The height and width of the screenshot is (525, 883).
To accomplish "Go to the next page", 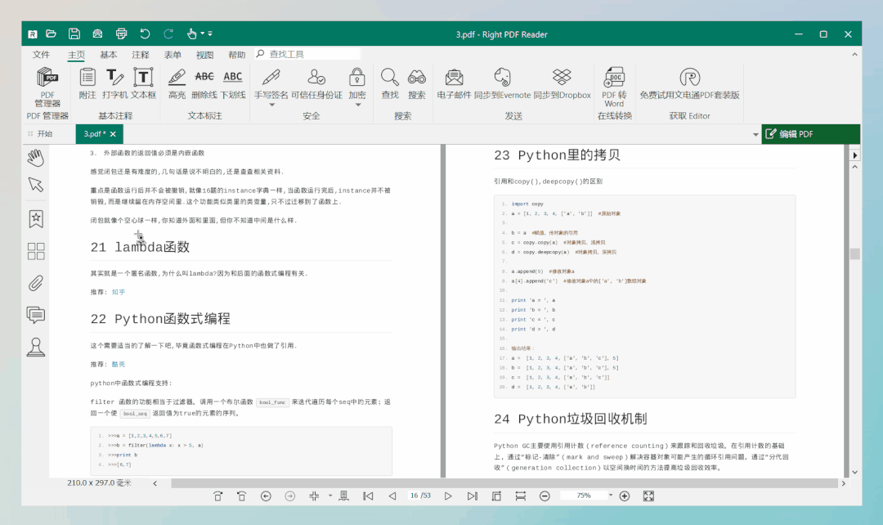I will tap(448, 496).
